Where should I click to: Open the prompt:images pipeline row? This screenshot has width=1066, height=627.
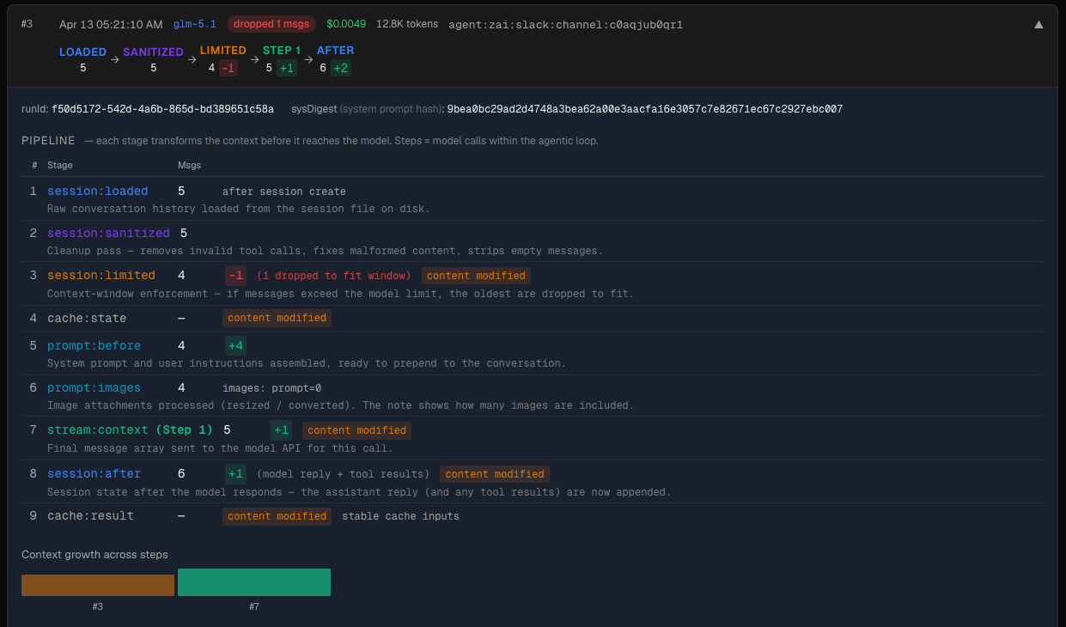pos(533,395)
